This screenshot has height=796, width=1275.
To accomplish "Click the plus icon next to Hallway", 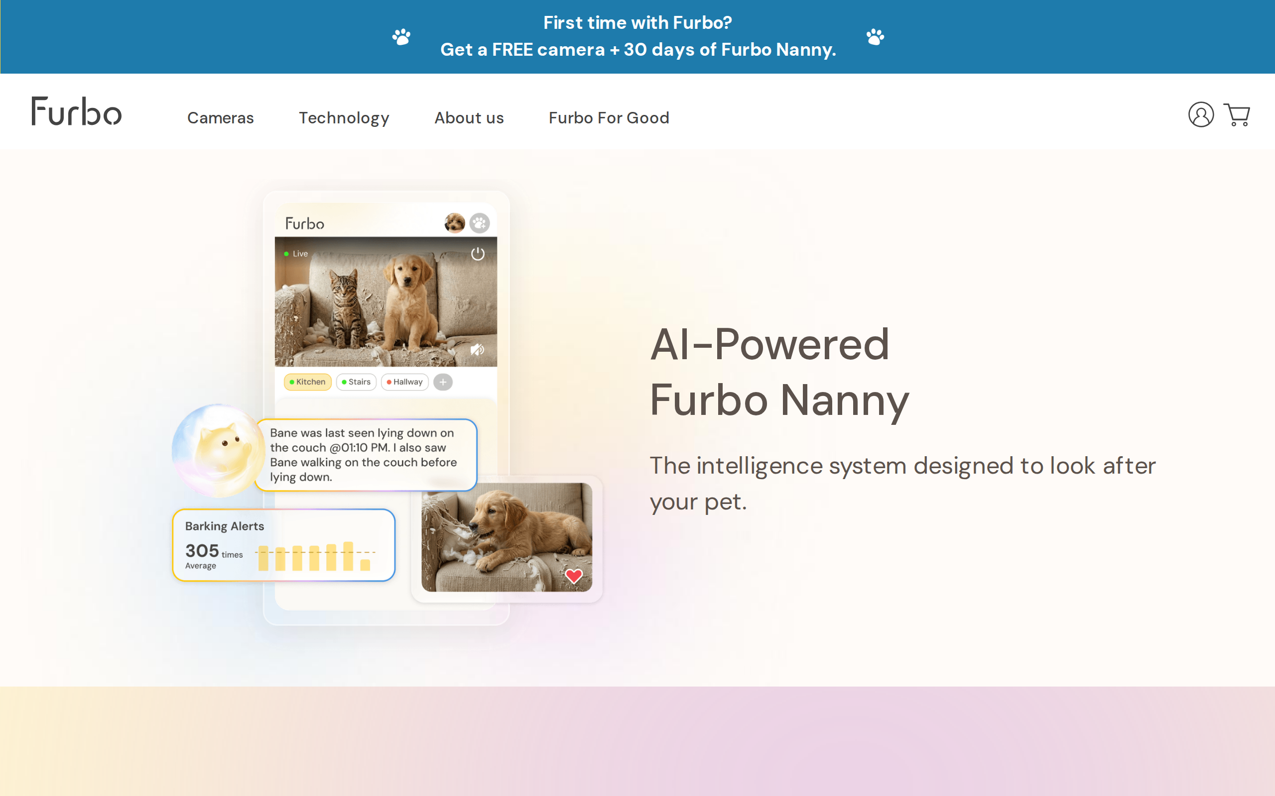I will point(443,382).
